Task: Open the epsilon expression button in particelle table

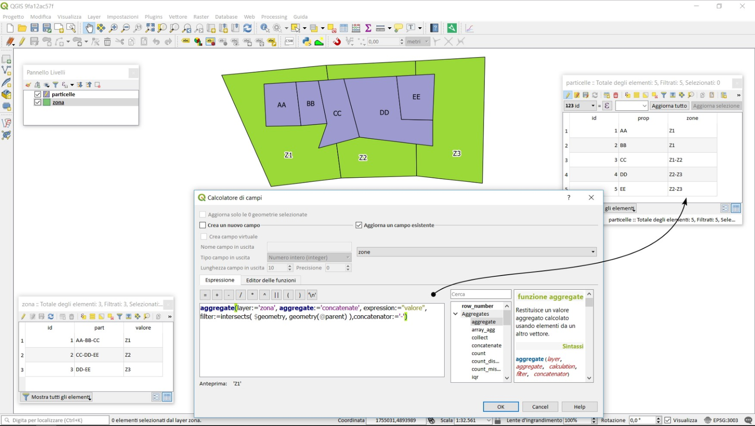Action: coord(607,106)
